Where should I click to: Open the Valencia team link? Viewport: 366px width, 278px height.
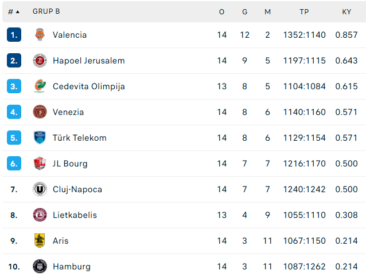(69, 35)
